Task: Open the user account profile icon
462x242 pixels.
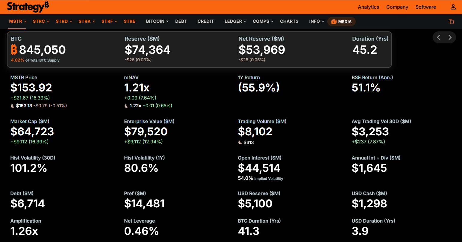Action: (x=453, y=7)
